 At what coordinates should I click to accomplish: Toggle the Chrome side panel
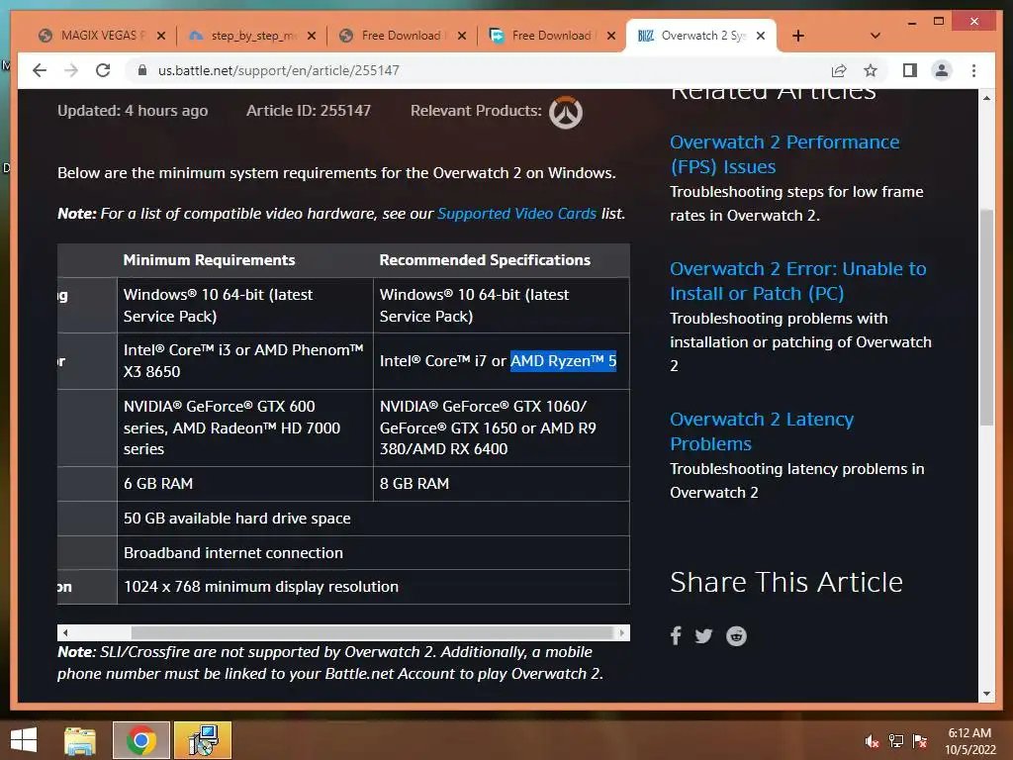tap(910, 70)
